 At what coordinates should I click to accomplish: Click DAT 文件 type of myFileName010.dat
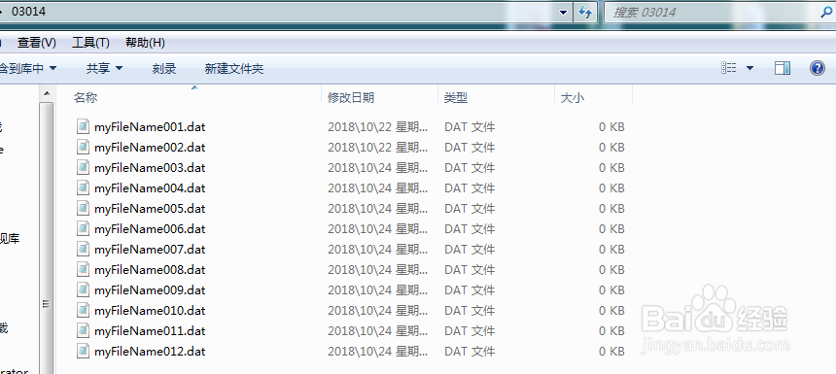pyautogui.click(x=470, y=311)
